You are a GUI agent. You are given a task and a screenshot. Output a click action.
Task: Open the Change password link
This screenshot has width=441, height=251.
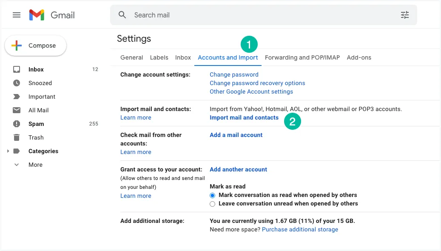click(234, 74)
